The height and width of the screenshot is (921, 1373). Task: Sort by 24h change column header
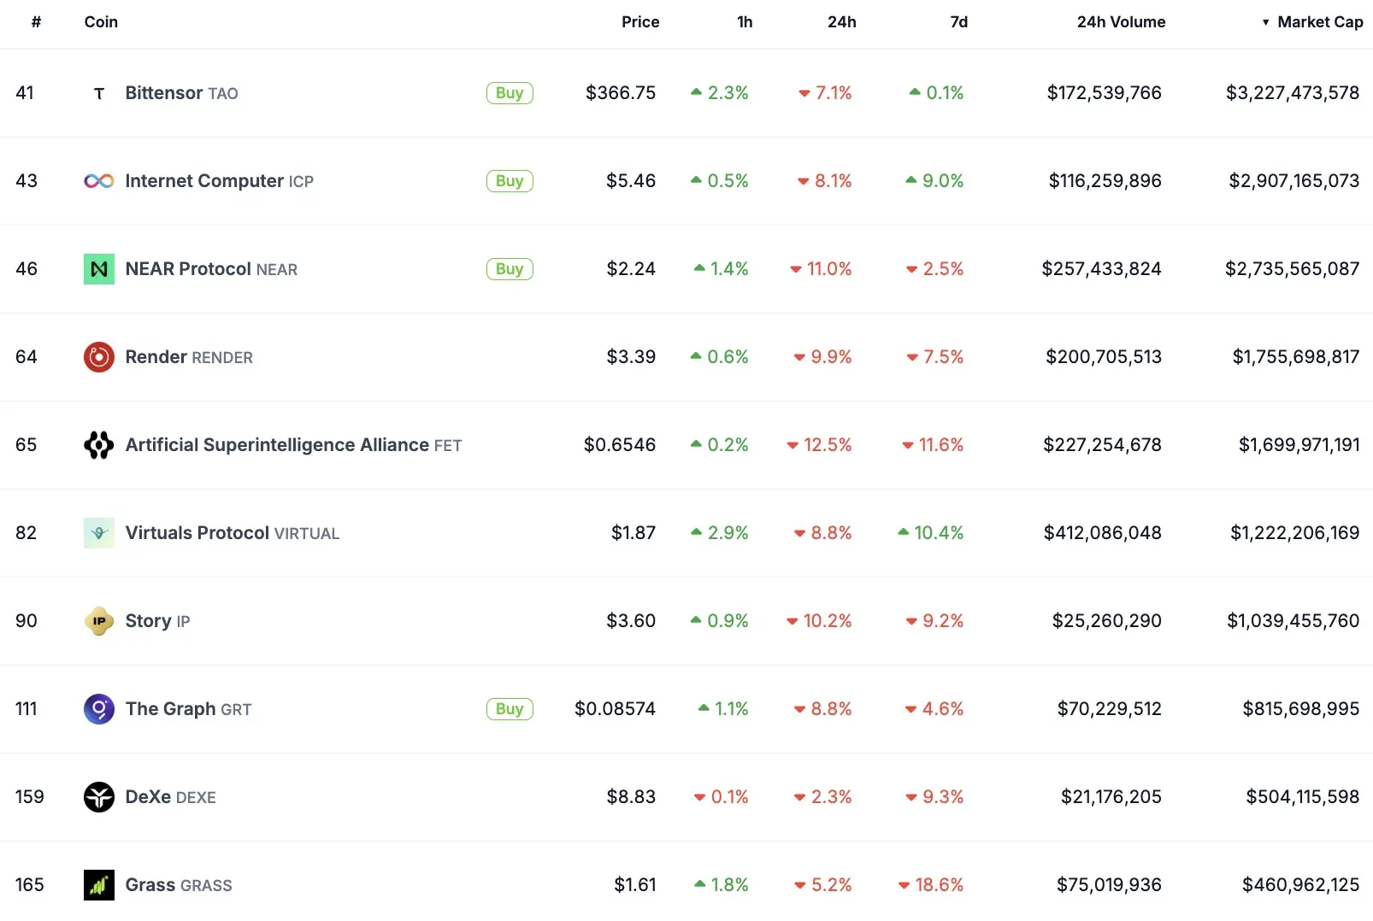click(841, 22)
